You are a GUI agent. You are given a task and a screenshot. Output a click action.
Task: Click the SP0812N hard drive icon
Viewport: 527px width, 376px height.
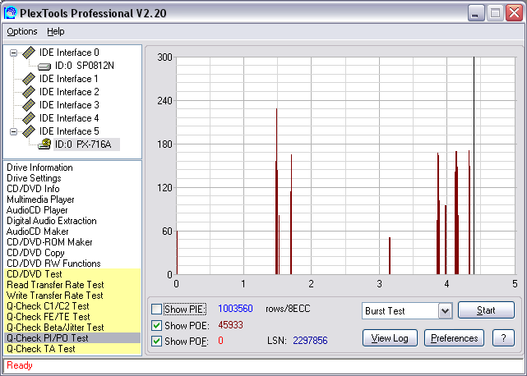[44, 66]
